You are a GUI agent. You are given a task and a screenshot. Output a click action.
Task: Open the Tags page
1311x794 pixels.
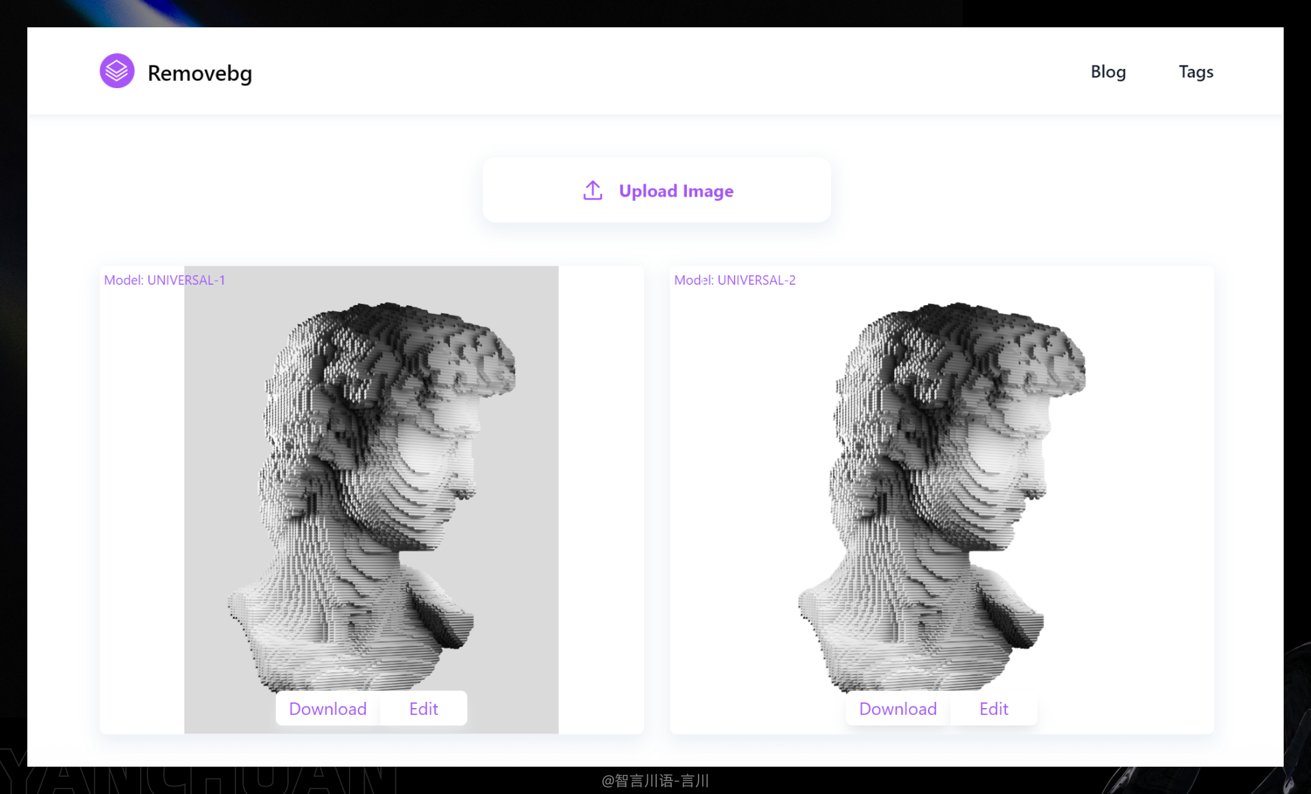(x=1196, y=72)
